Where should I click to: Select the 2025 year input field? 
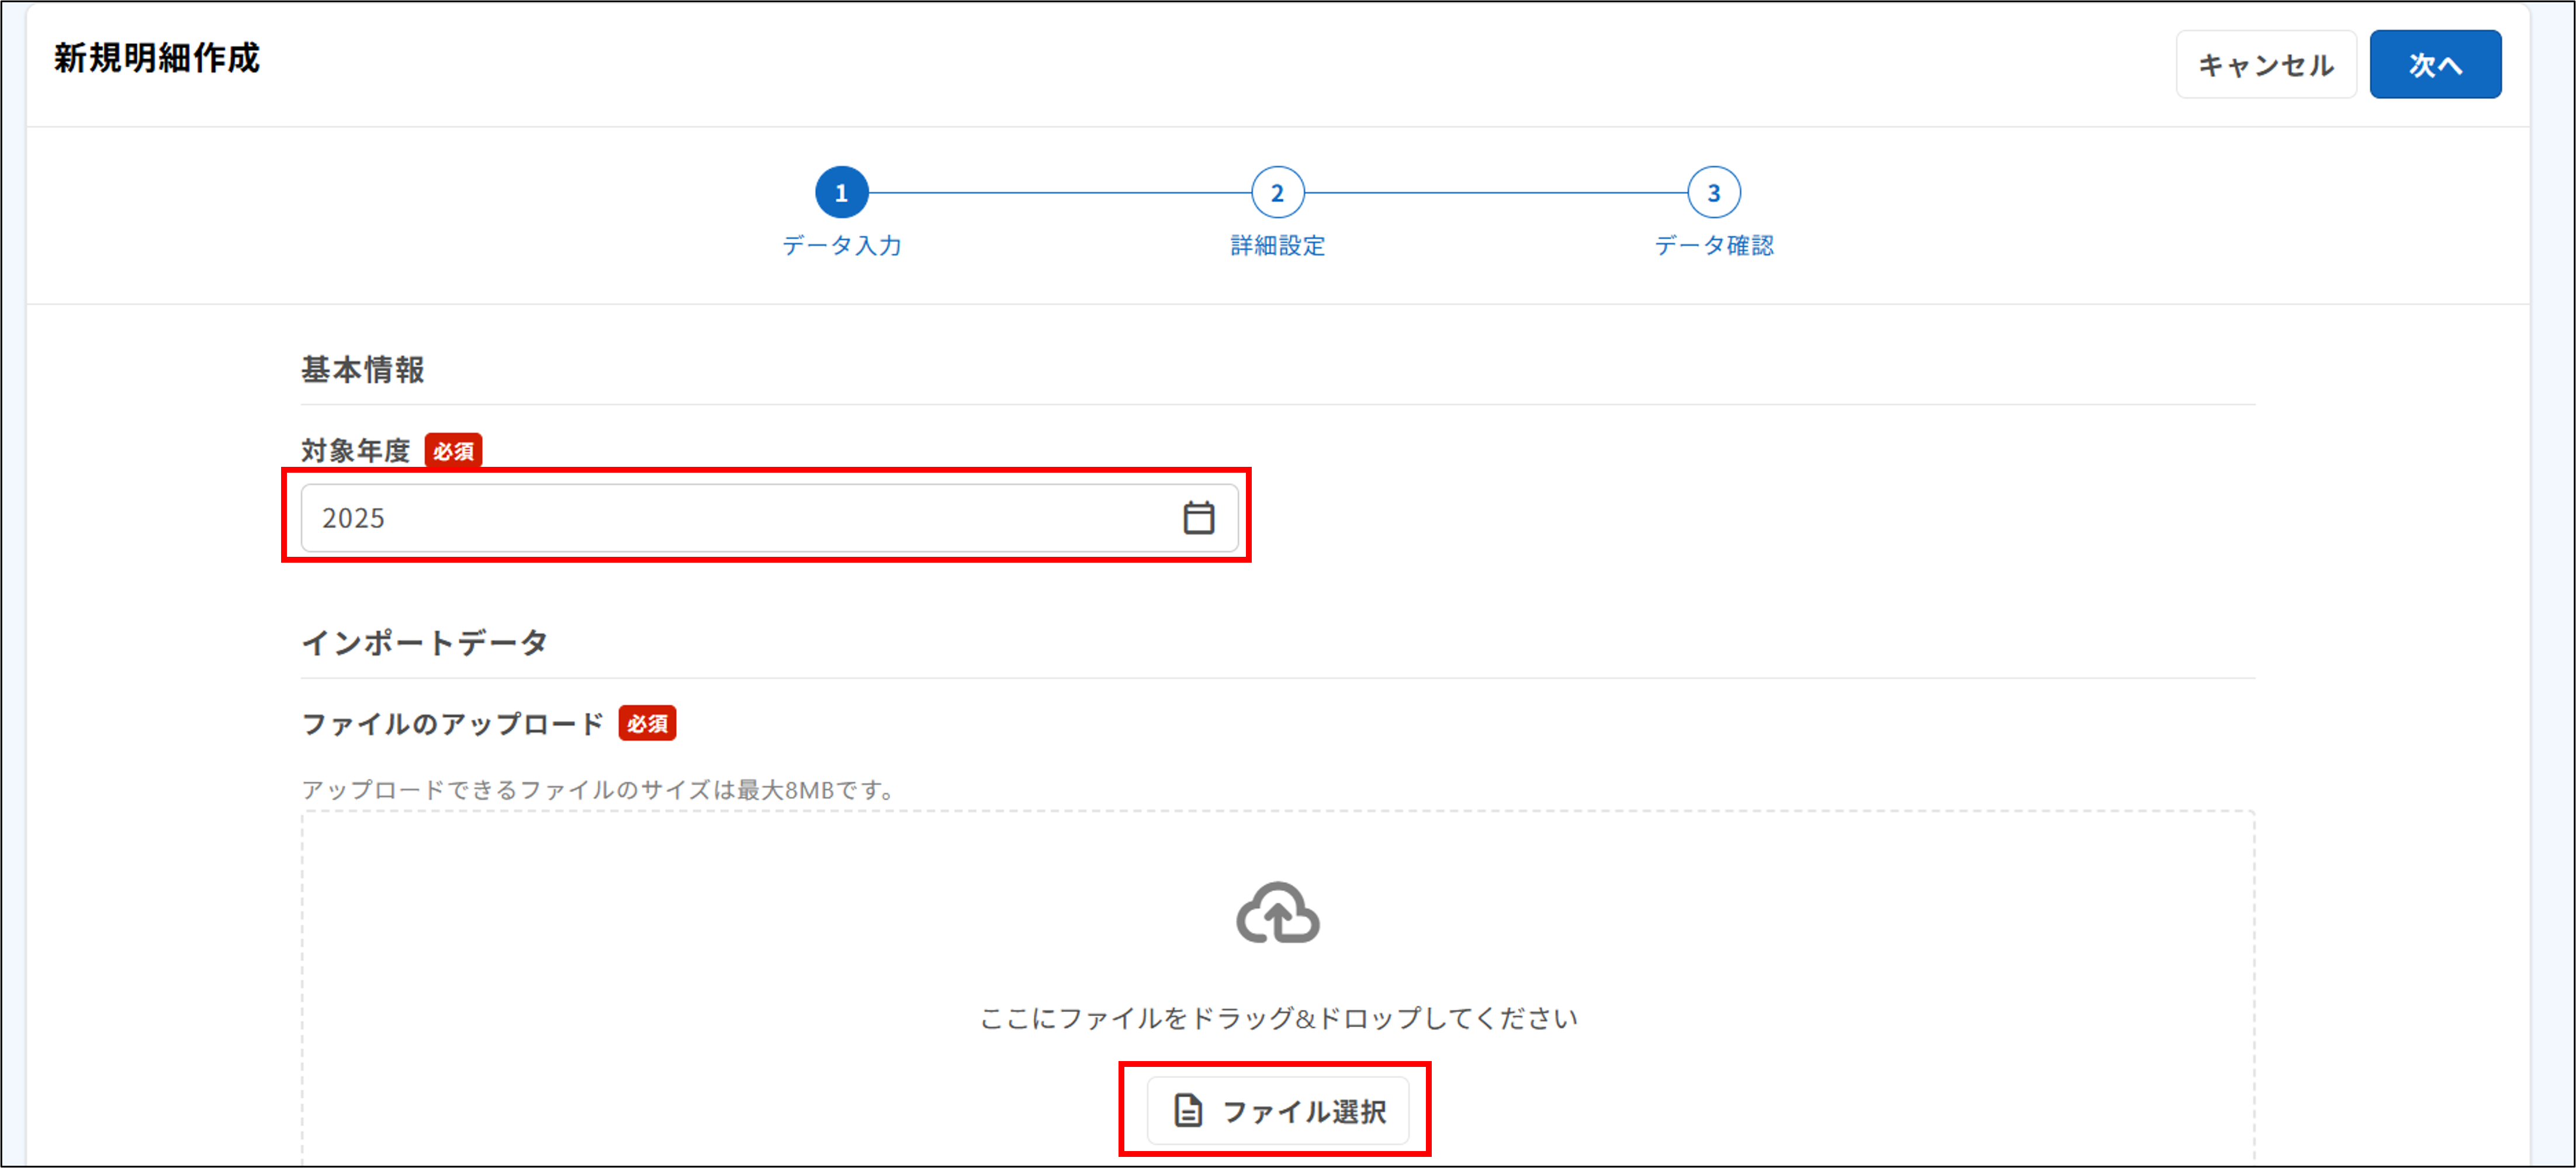tap(700, 517)
